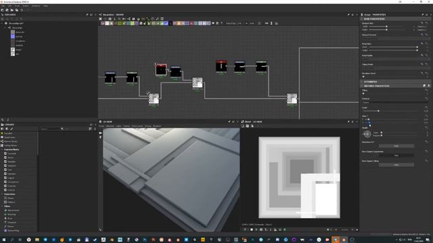
Task: Click the first icon in 2D view bottom toolbar
Action: coord(245,230)
